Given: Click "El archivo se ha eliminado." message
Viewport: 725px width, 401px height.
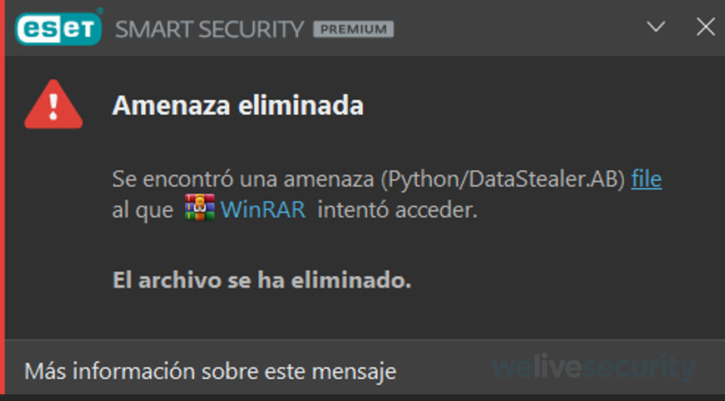Looking at the screenshot, I should (x=262, y=280).
